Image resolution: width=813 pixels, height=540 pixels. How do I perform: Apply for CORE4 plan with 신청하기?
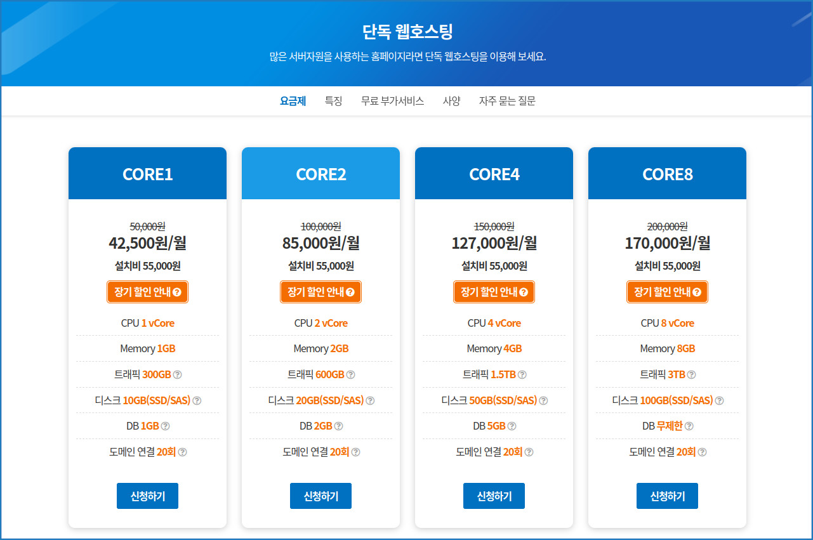[x=494, y=496]
